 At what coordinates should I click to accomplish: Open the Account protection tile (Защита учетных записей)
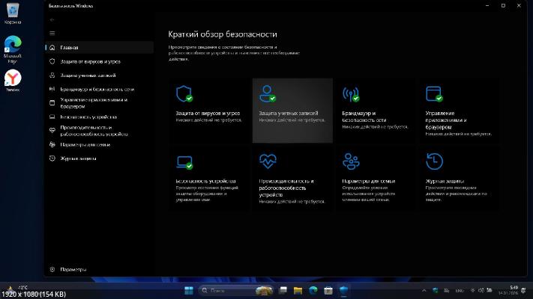coord(292,109)
